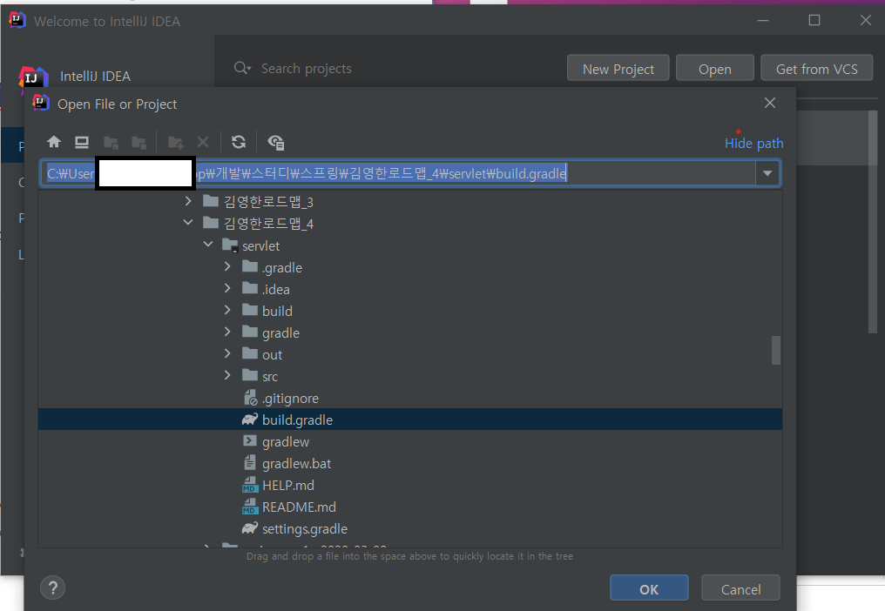
Task: Click Open button in Welcome window
Action: pos(714,69)
